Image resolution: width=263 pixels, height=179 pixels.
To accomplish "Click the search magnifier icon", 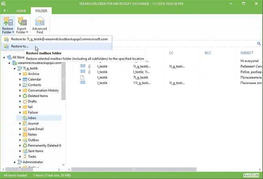I will [x=259, y=44].
